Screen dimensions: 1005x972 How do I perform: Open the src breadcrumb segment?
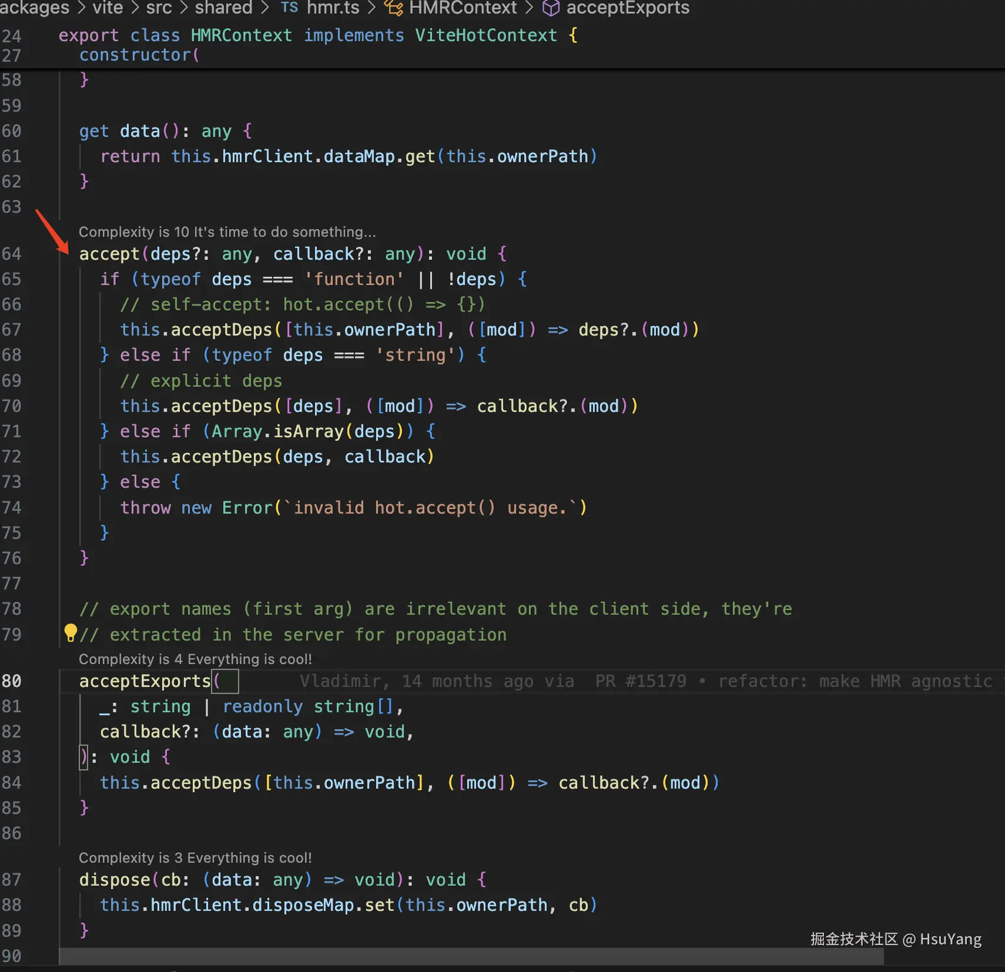159,8
